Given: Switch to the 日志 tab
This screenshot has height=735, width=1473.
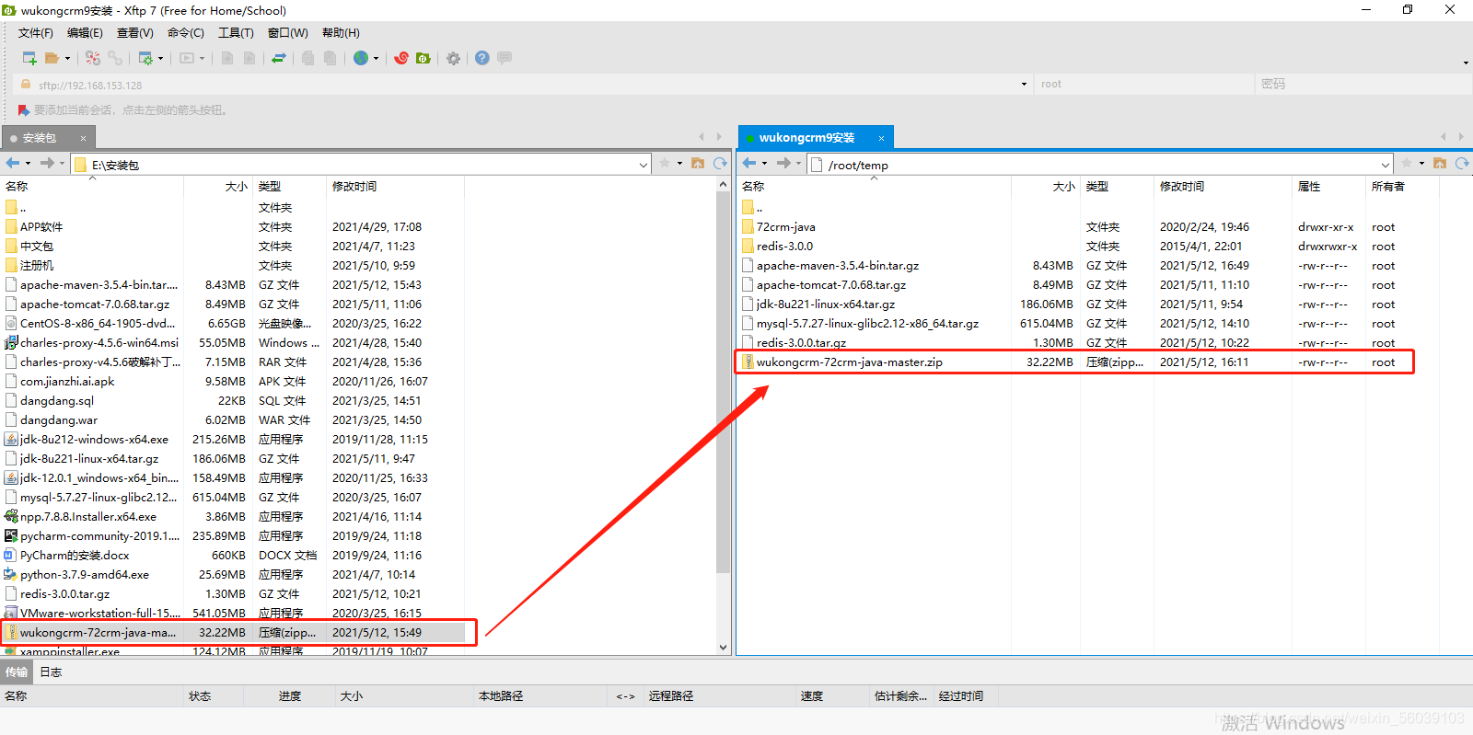Looking at the screenshot, I should pos(51,672).
